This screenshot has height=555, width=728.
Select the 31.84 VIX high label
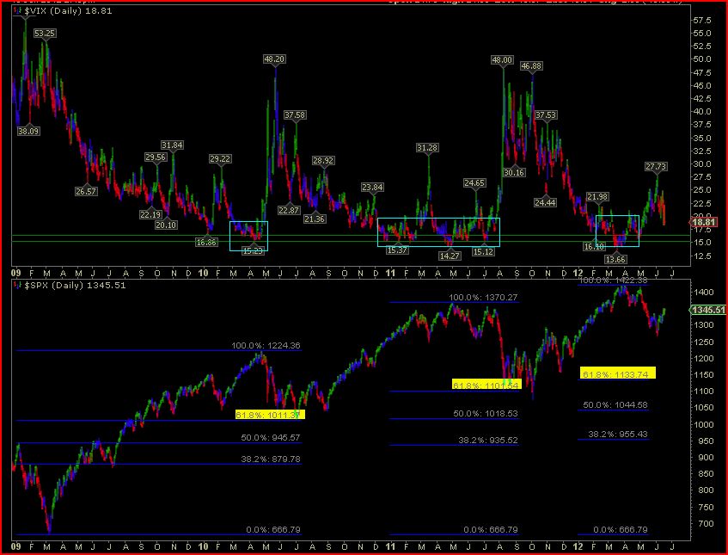click(x=172, y=145)
